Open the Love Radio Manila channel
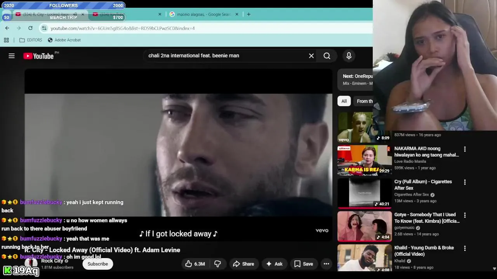 (410, 162)
